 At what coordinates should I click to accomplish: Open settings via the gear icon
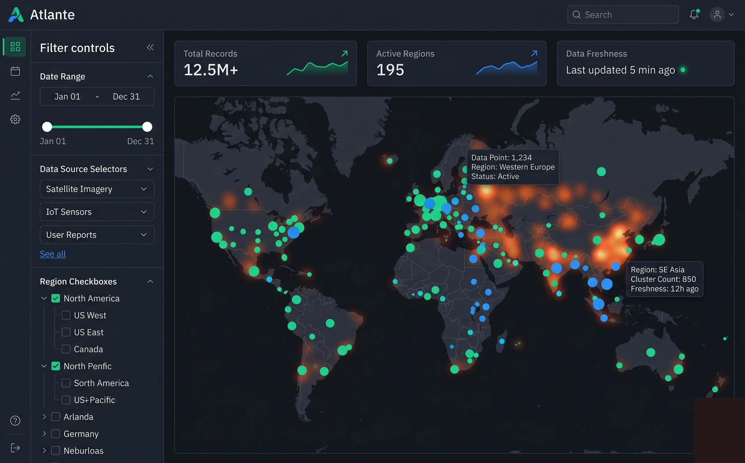tap(15, 119)
